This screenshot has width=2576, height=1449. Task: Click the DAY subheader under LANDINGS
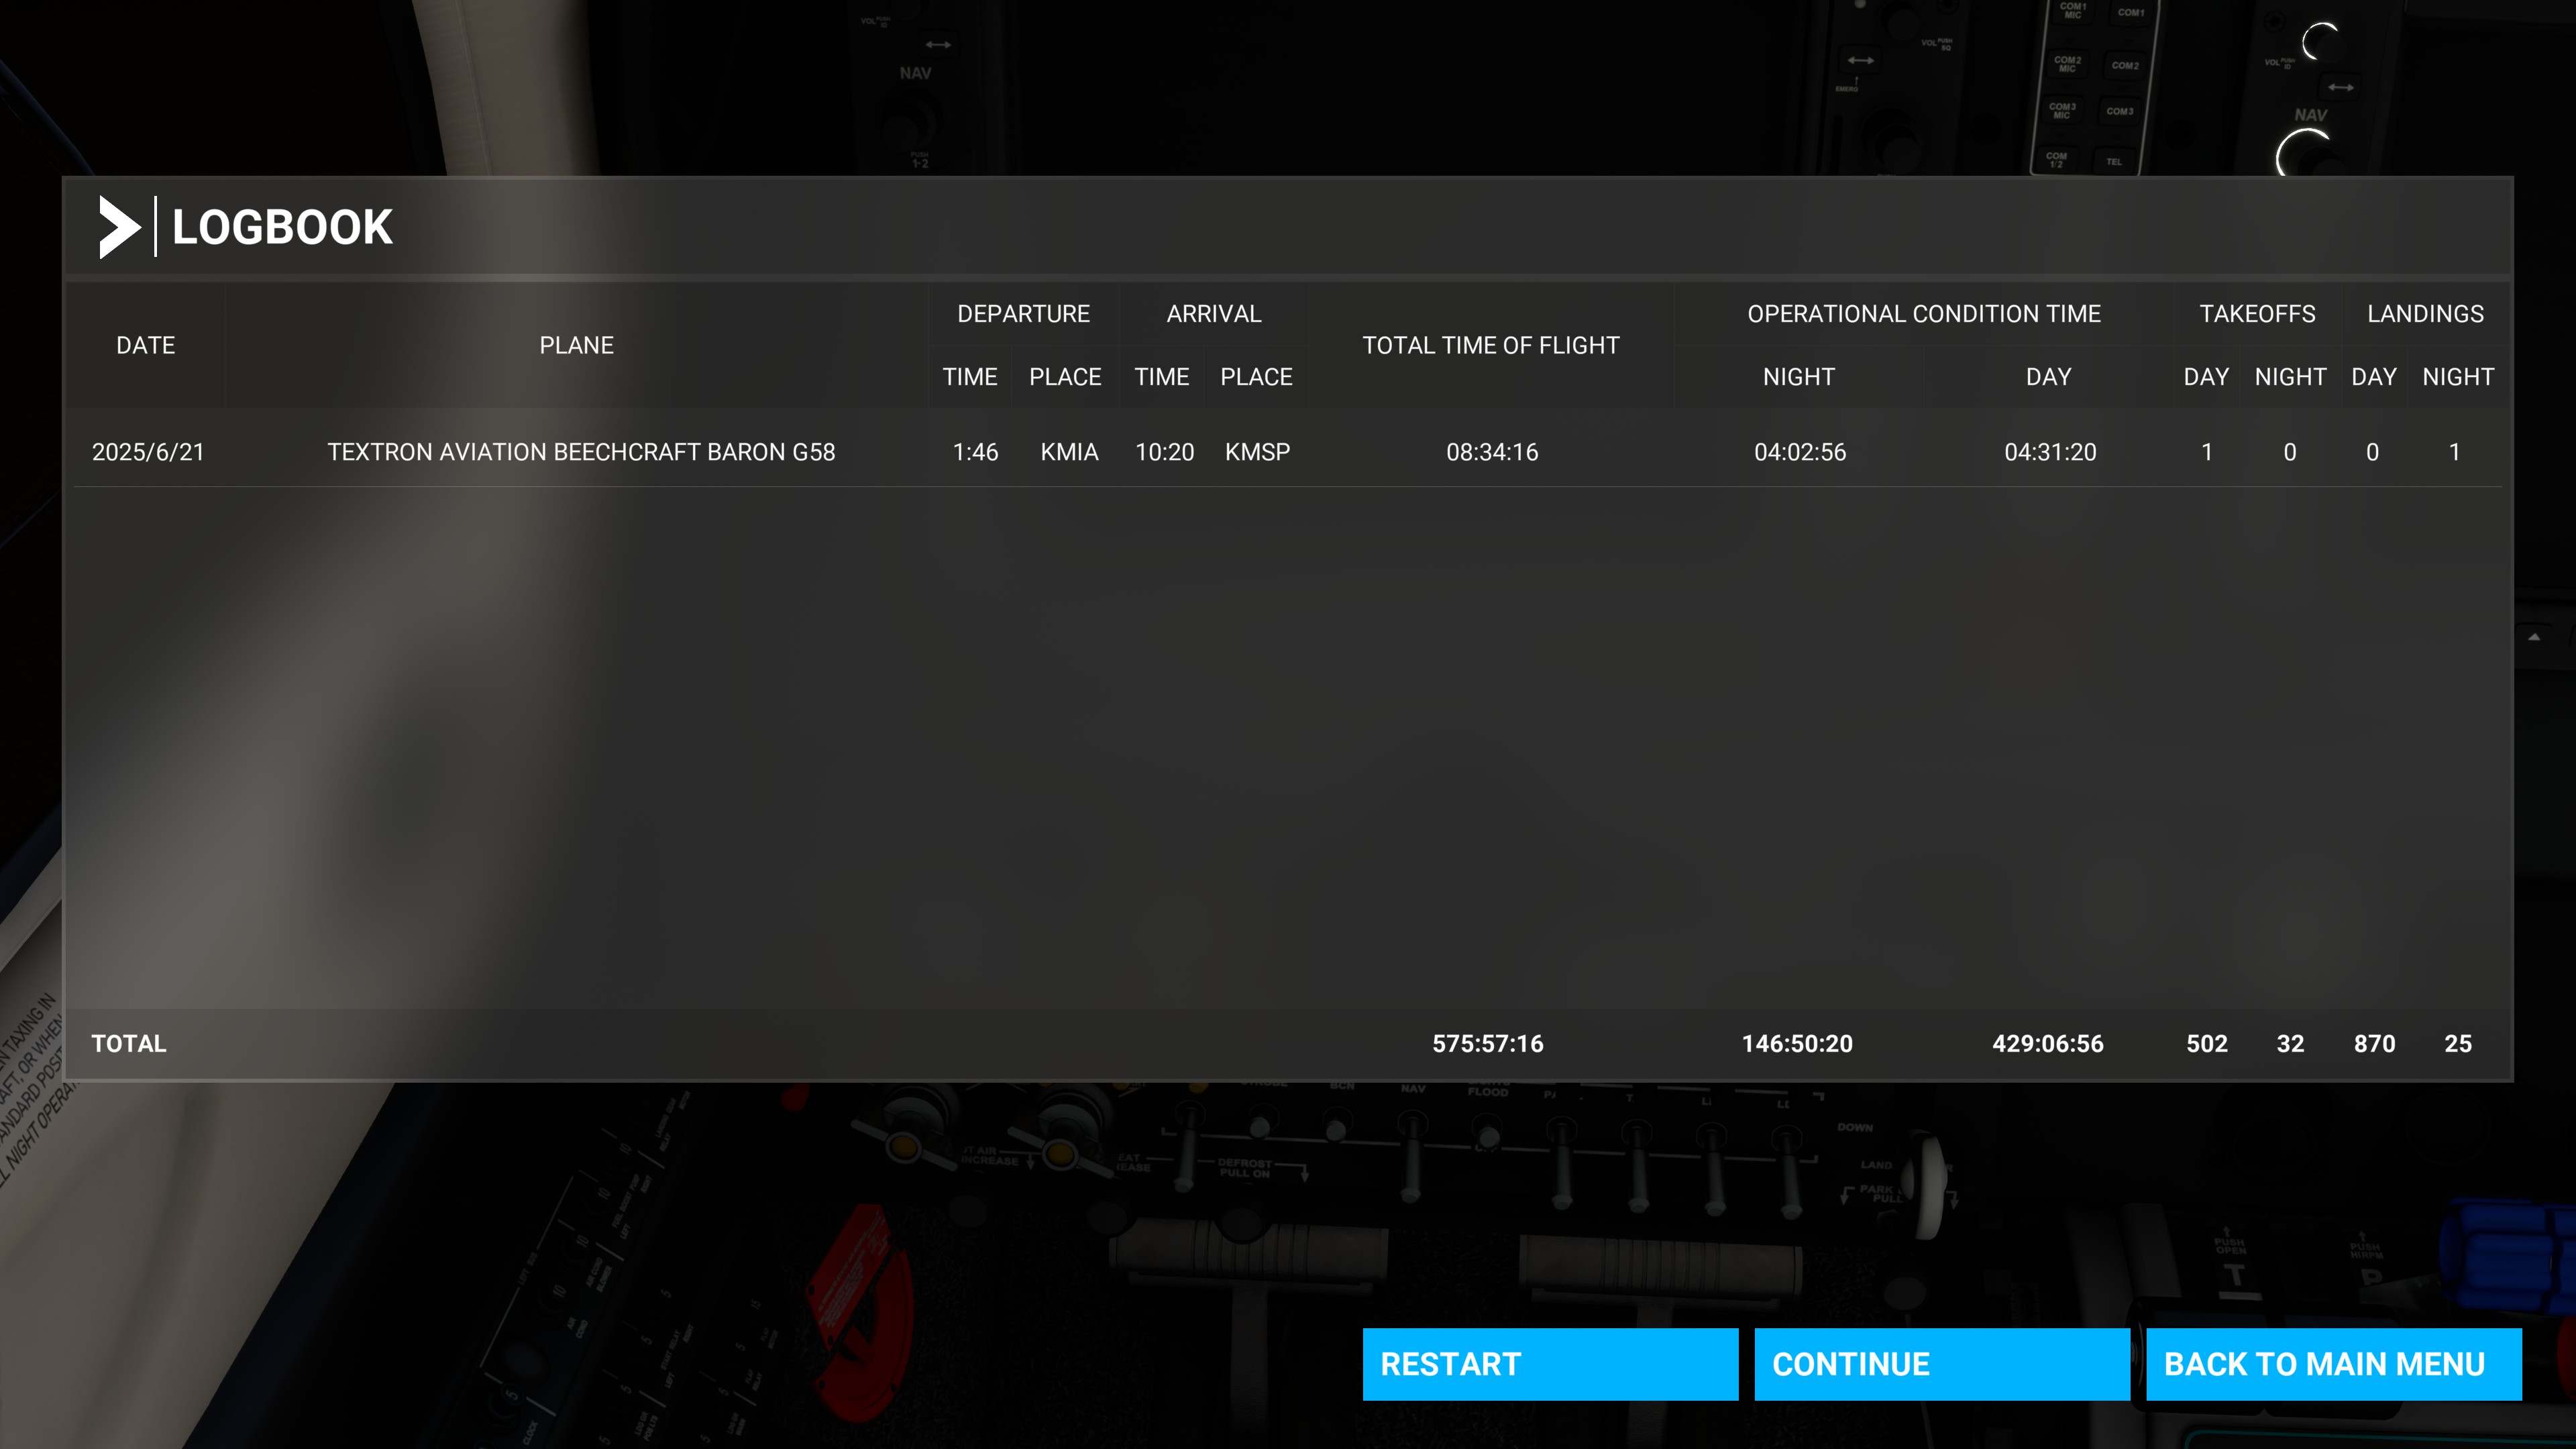pos(2374,377)
